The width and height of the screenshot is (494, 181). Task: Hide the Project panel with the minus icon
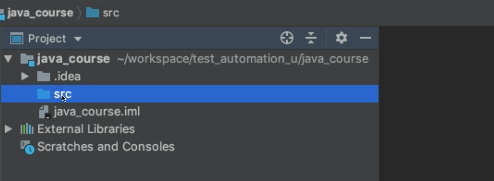pyautogui.click(x=366, y=38)
